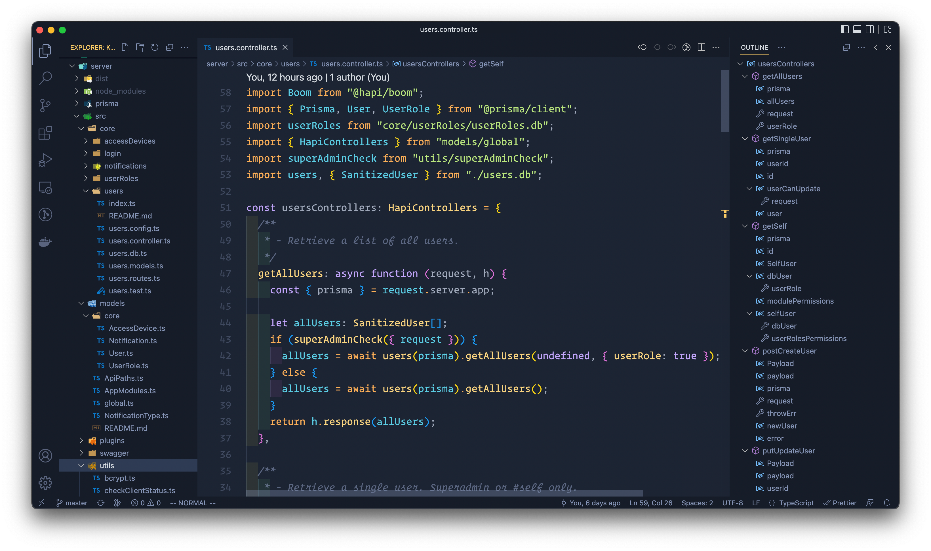931x551 pixels.
Task: Open users.routes.ts in the file tree
Action: point(134,278)
